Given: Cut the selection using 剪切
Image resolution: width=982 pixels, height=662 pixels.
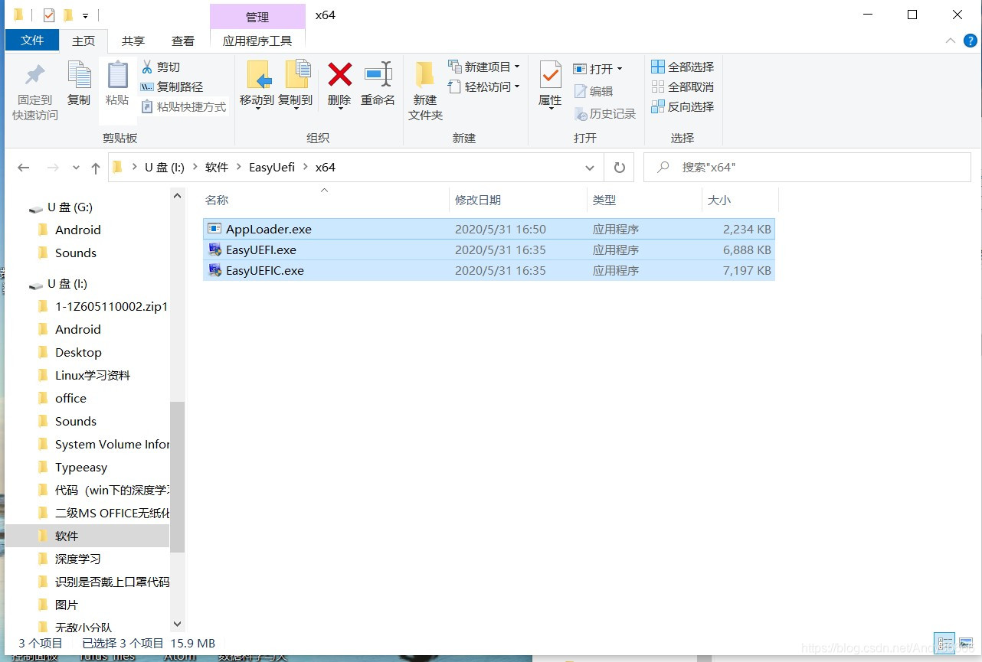Looking at the screenshot, I should coord(163,67).
